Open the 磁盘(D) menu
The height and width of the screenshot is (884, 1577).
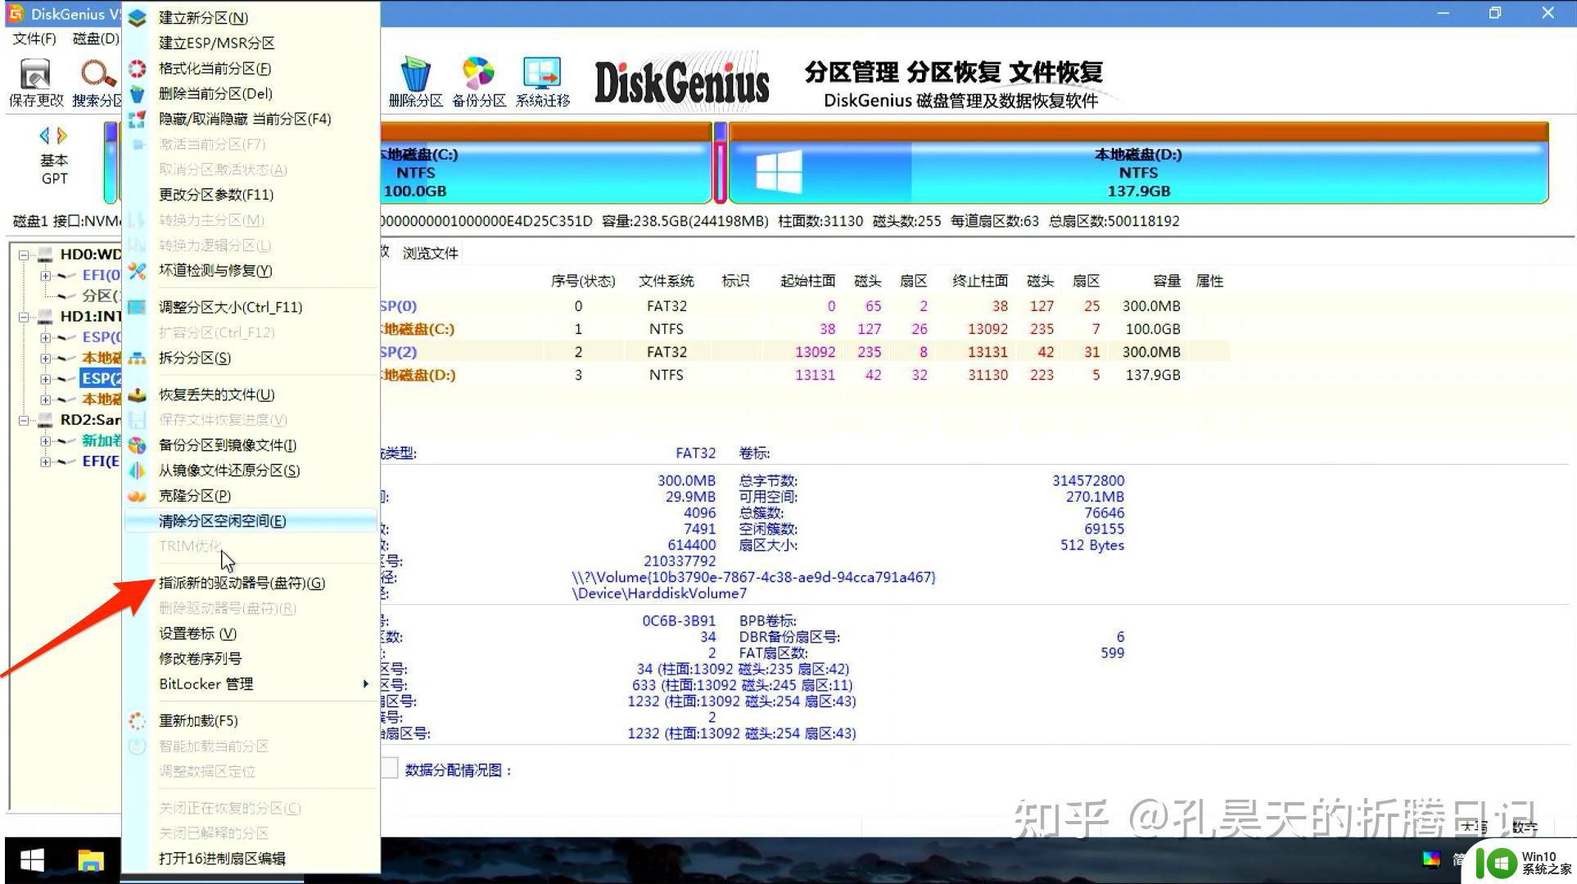click(x=96, y=38)
